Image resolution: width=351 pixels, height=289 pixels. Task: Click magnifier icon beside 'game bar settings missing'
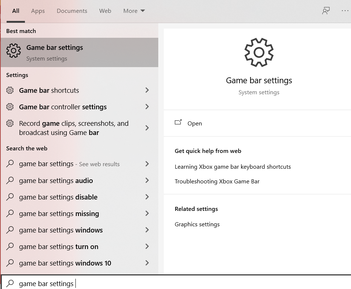[10, 213]
